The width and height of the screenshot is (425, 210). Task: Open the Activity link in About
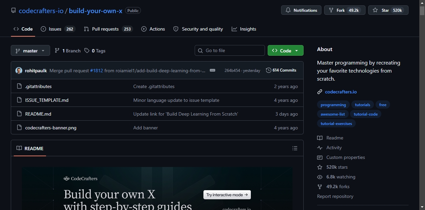pyautogui.click(x=330, y=148)
